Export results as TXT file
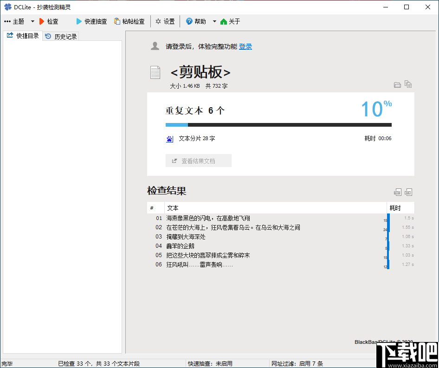The image size is (439, 368). [x=398, y=192]
